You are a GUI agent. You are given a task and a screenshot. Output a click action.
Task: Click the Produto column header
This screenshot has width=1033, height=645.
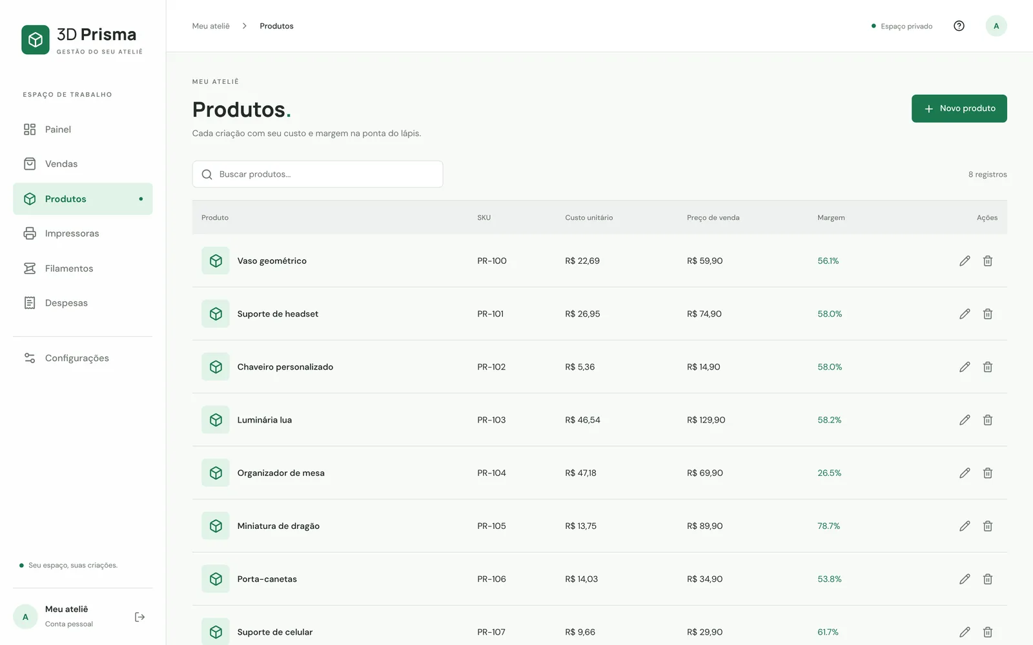[215, 217]
